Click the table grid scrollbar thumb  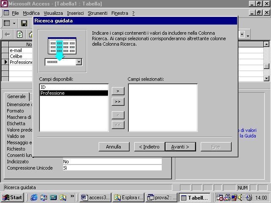(266, 66)
